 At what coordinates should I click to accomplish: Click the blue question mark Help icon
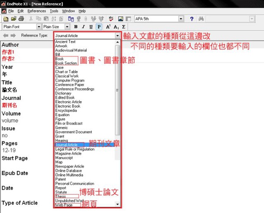coord(191,19)
